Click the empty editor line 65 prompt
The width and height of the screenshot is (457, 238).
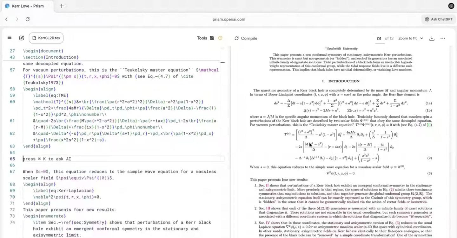pos(123,159)
